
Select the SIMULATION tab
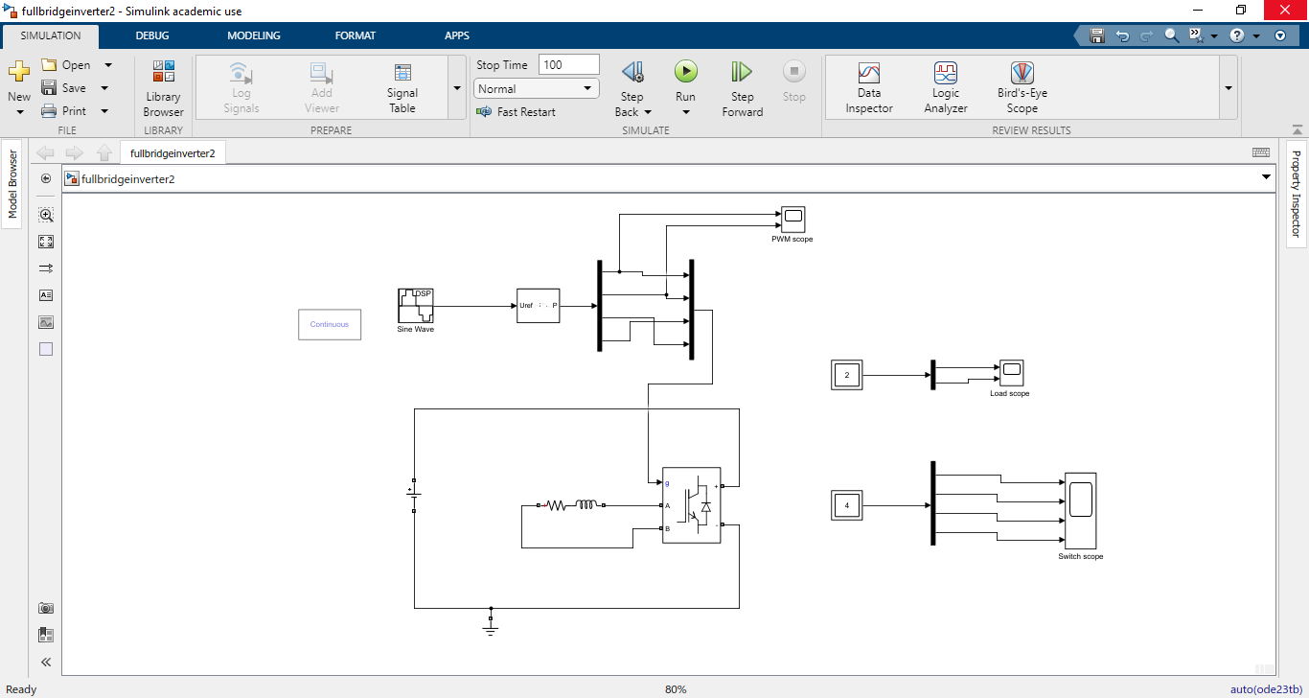51,35
